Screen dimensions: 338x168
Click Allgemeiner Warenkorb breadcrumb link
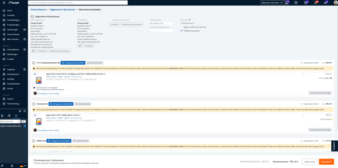click(x=62, y=10)
